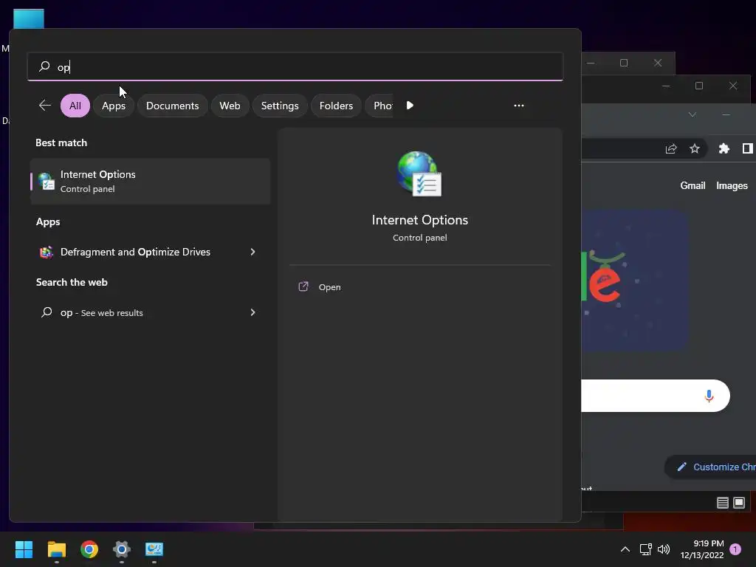Viewport: 756px width, 567px height.
Task: Select large thumbnails view icon in back window
Action: pos(739,503)
